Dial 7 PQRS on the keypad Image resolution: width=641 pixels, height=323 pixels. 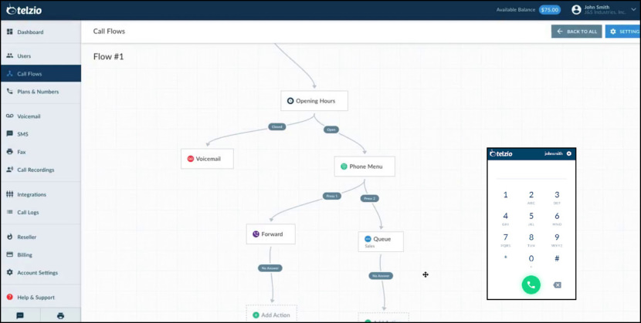pyautogui.click(x=506, y=240)
